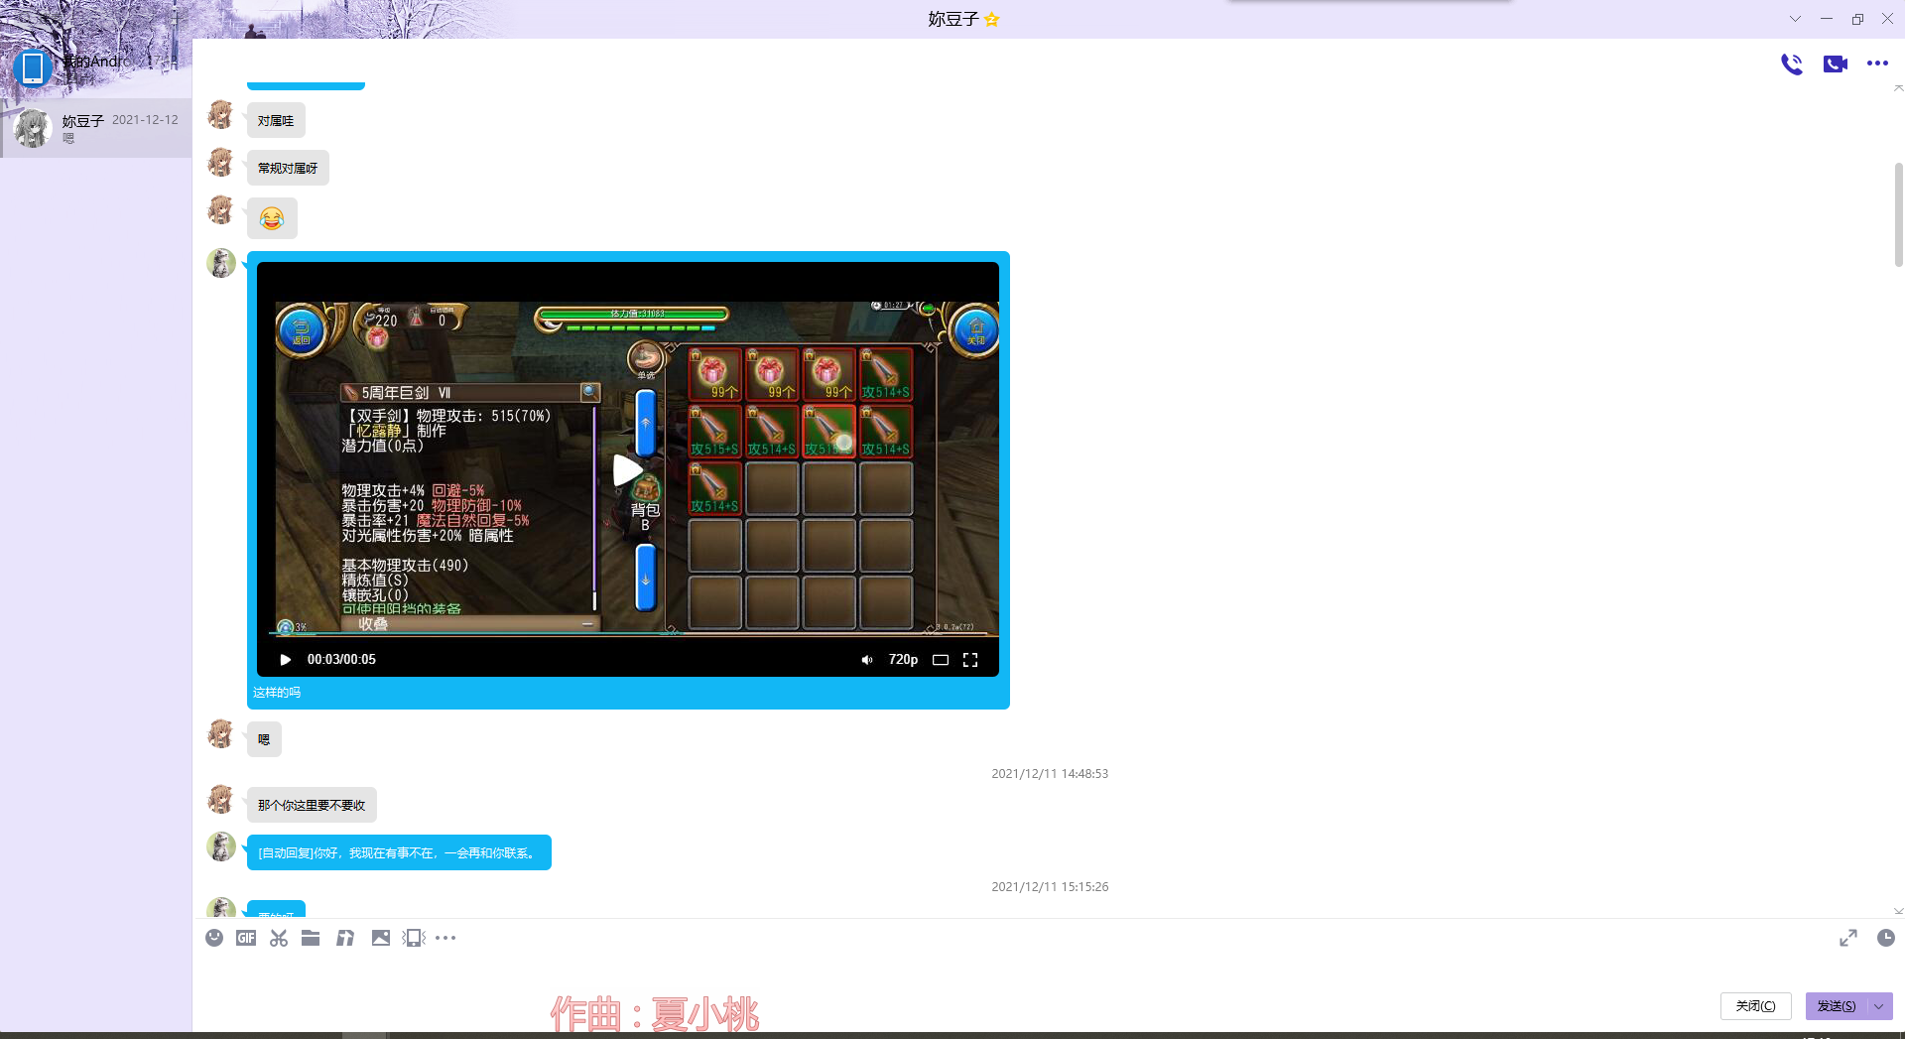
Task: Open the more options menu at top right
Action: pyautogui.click(x=1877, y=64)
